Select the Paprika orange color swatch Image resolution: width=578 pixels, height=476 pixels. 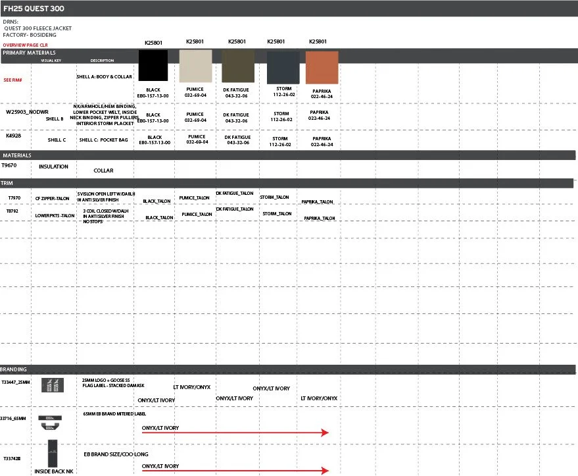pos(322,68)
